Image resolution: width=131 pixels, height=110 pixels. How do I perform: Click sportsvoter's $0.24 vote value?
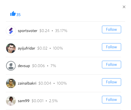click(44, 31)
